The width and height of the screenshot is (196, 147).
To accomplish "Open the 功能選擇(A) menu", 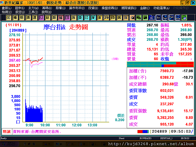I will 161,8.
